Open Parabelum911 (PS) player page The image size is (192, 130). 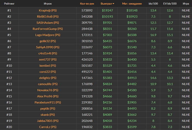(48, 102)
